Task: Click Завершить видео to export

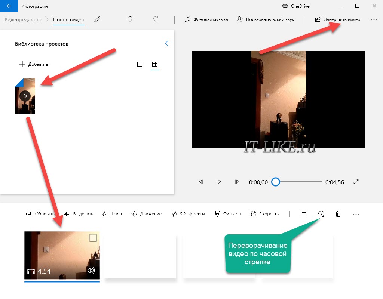Action: [338, 19]
